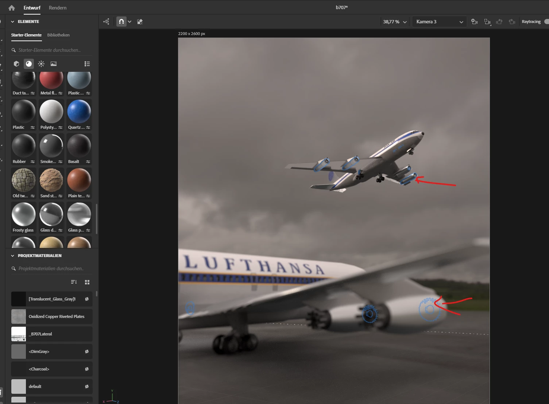The height and width of the screenshot is (404, 549).
Task: Filter starter elements by lights
Action: 41,64
